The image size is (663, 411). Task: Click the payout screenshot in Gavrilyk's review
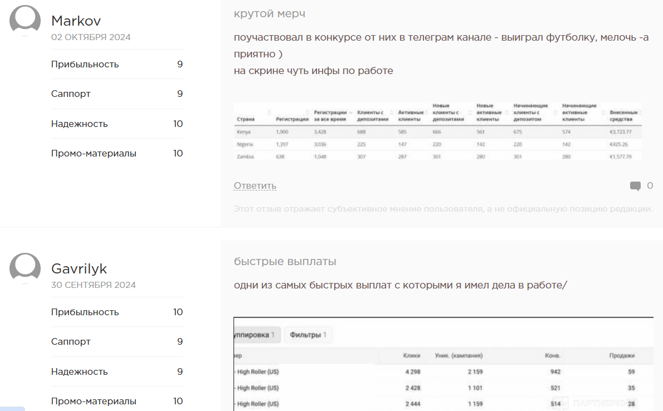[443, 362]
